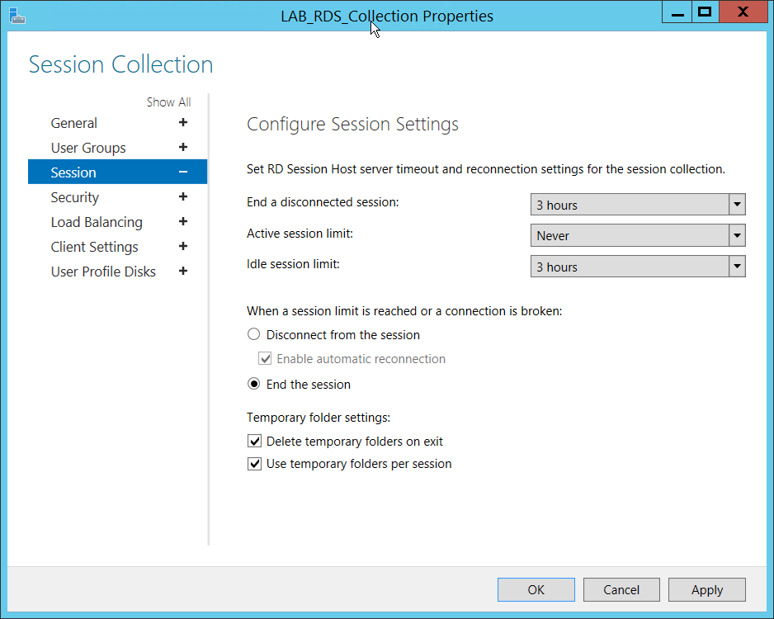Open Idle session limit dropdown
Viewport: 774px width, 619px height.
(737, 267)
